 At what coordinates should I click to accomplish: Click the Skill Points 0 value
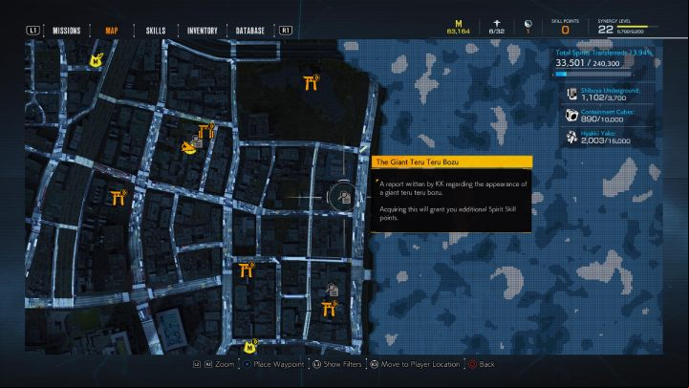click(565, 30)
